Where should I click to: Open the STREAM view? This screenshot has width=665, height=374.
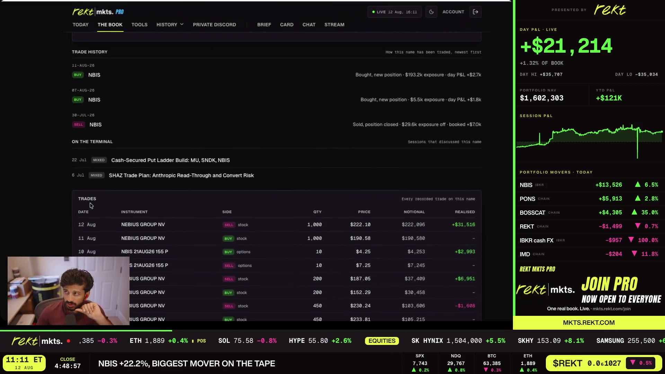click(334, 25)
